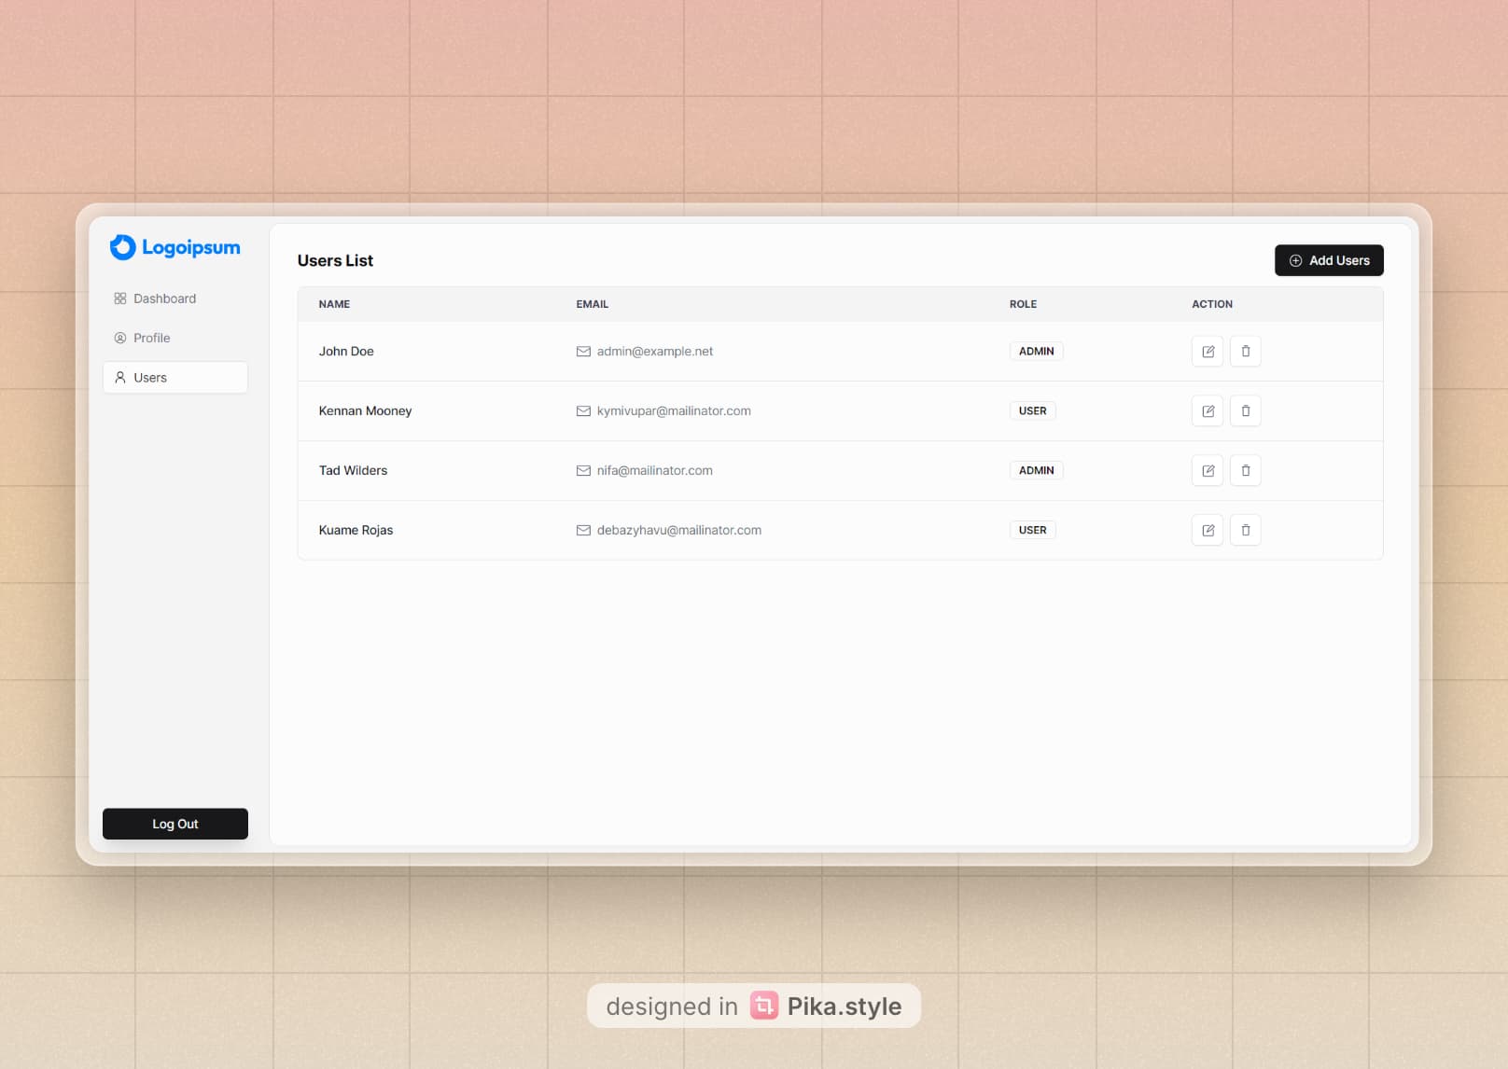Click the plus icon inside Add Users button
This screenshot has width=1508, height=1069.
tap(1295, 260)
